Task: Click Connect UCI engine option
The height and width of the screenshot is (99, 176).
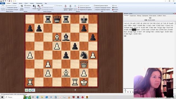Action: 85,10
